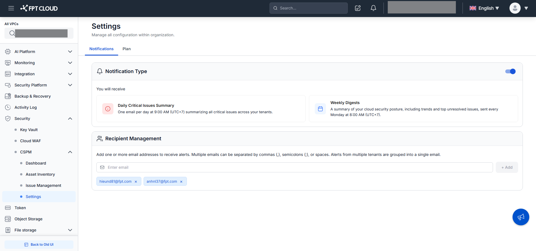Click the AI Platform sidebar icon

(8, 52)
